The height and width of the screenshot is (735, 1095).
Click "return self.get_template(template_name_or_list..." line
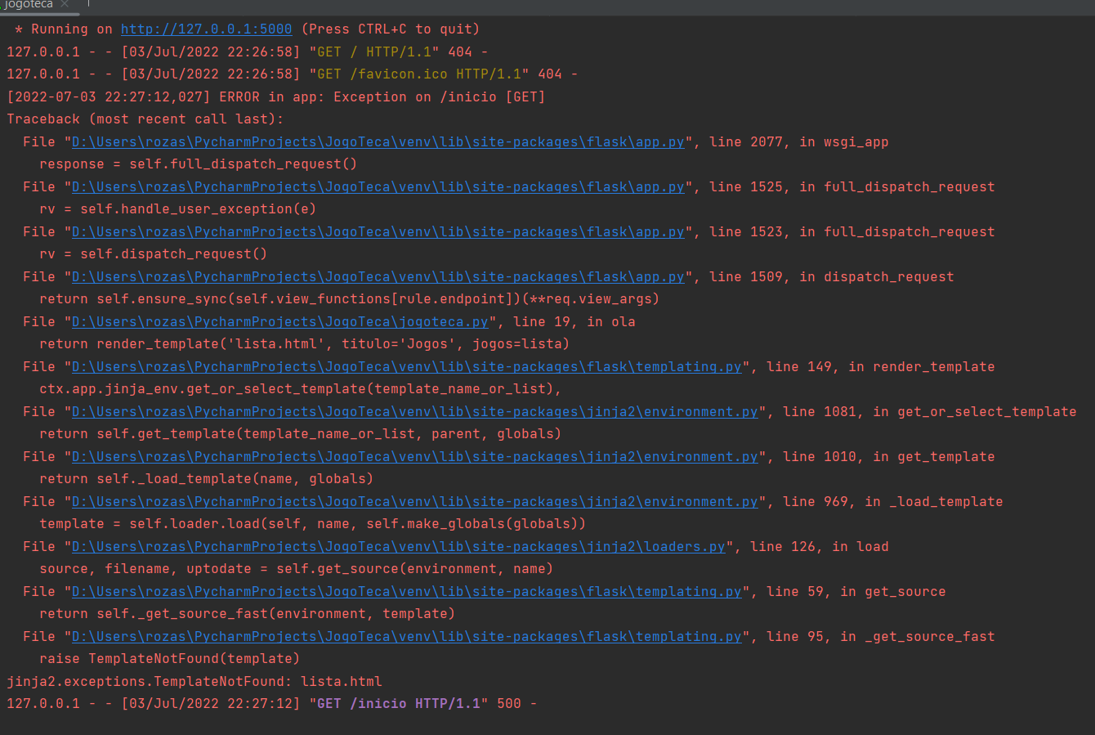point(301,434)
